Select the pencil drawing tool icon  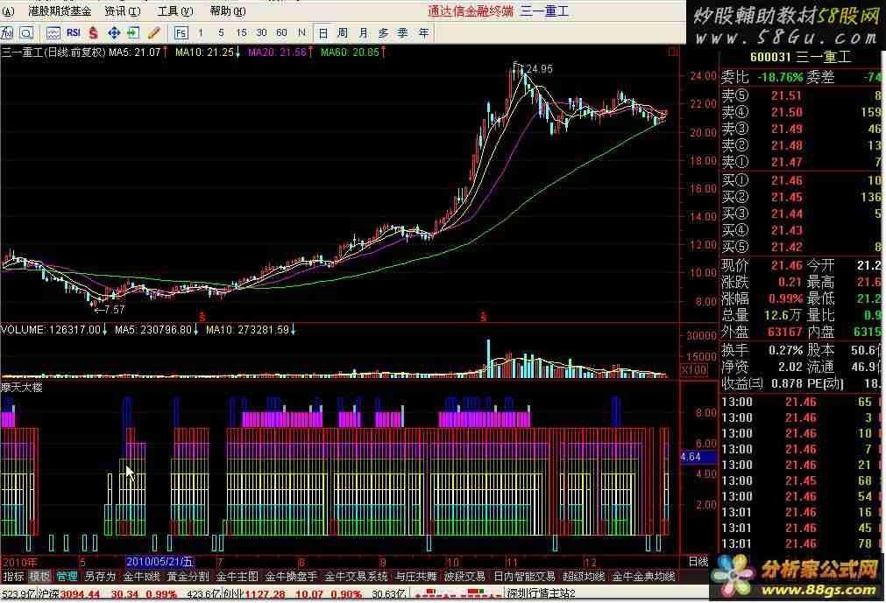(x=153, y=33)
